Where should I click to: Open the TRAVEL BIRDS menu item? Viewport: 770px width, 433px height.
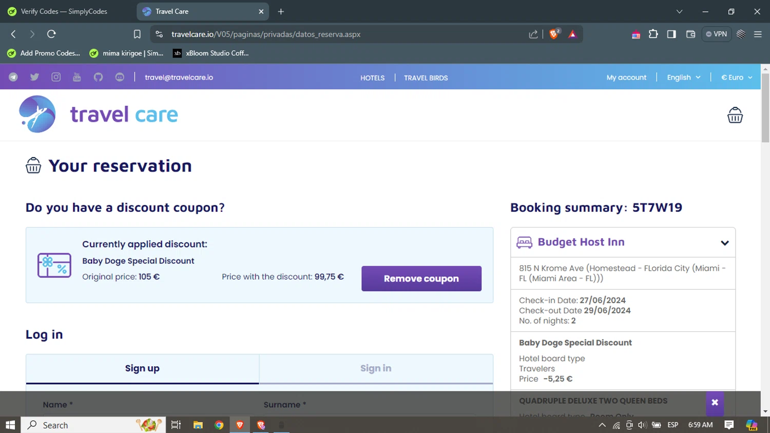click(426, 78)
